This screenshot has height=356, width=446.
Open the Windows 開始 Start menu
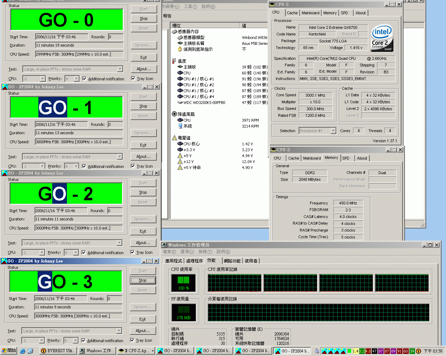(9, 351)
